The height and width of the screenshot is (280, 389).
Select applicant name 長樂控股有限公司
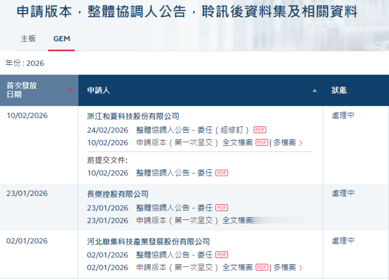(x=118, y=194)
